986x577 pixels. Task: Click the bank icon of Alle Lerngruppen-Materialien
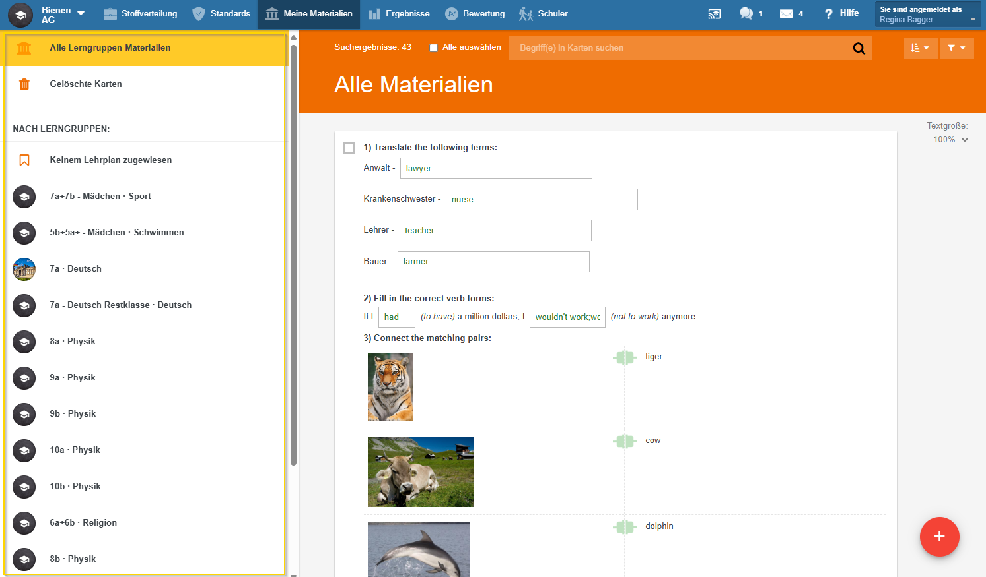point(24,48)
